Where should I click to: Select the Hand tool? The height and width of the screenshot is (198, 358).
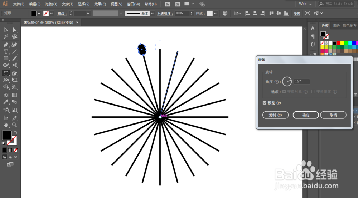pyautogui.click(x=6, y=125)
